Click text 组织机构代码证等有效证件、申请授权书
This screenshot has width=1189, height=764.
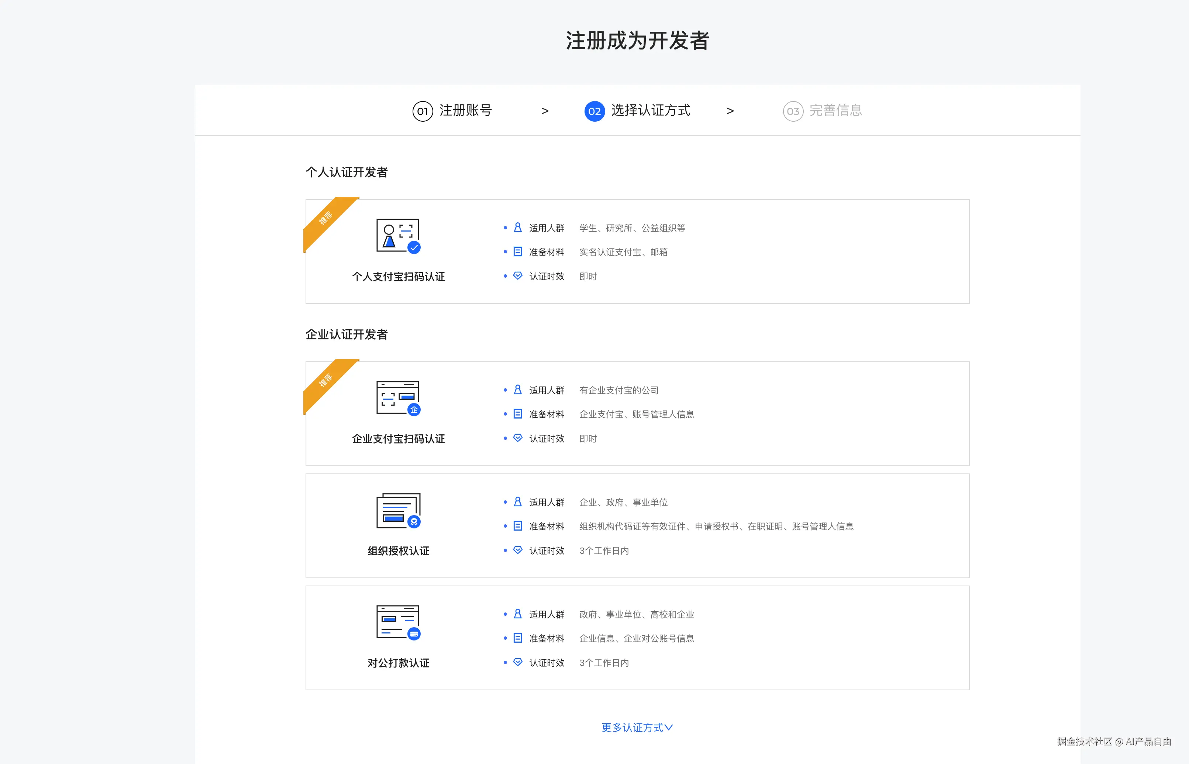tap(659, 527)
